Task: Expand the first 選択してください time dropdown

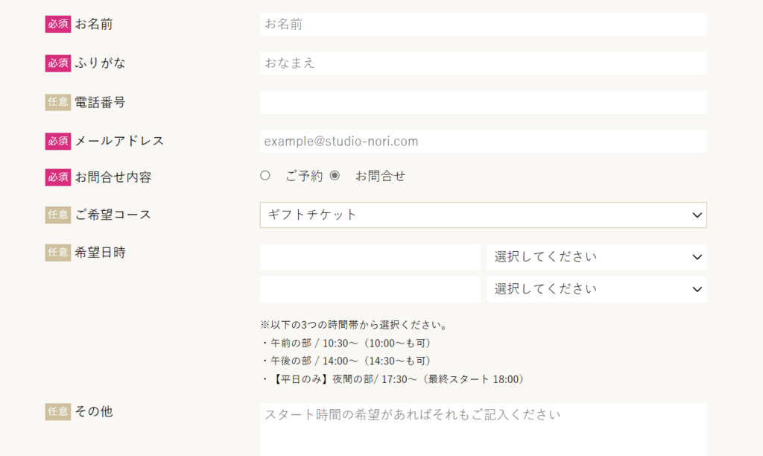Action: (x=596, y=257)
